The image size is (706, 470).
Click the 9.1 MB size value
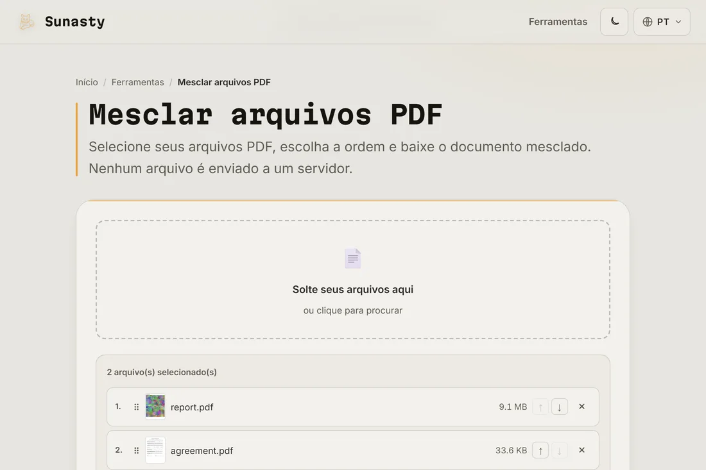click(513, 407)
